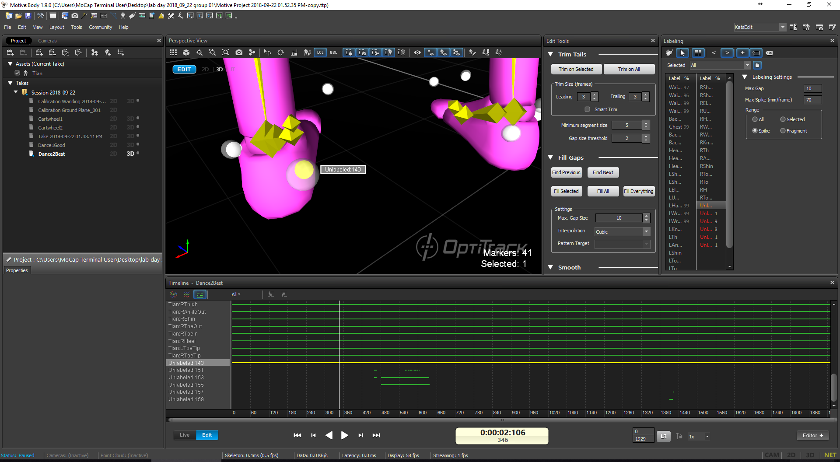
Task: Toggle marker selection mode icon
Action: point(349,52)
